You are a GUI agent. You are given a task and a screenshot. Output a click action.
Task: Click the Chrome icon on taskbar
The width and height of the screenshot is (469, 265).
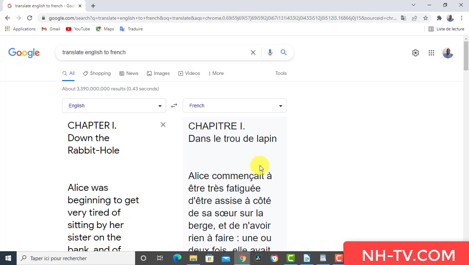pyautogui.click(x=242, y=258)
